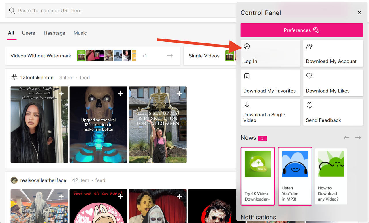This screenshot has width=369, height=223.
Task: Open the Send Feedback tile
Action: [x=333, y=112]
